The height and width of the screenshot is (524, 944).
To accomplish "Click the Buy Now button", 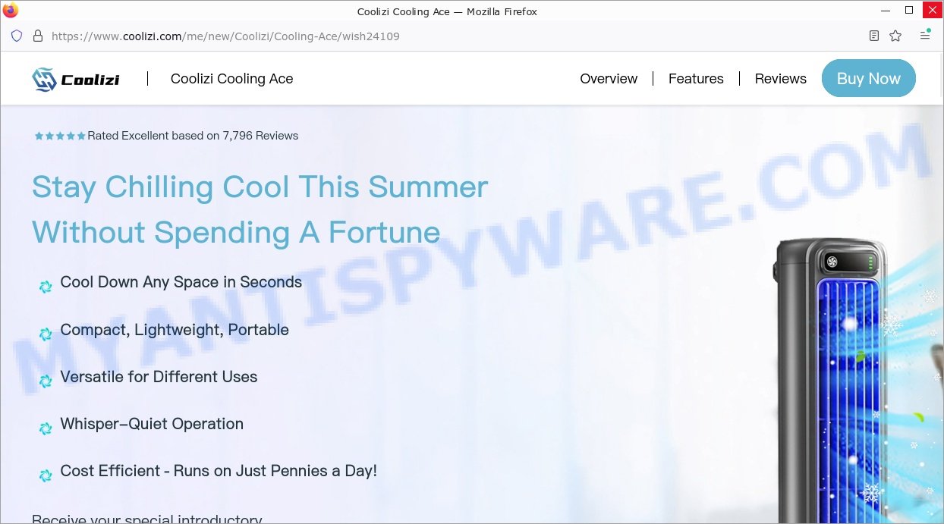I will coord(869,78).
